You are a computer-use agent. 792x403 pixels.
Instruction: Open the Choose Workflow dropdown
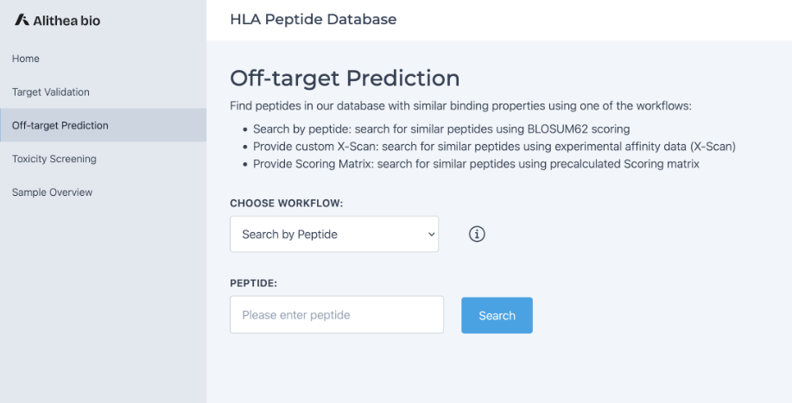click(x=333, y=234)
